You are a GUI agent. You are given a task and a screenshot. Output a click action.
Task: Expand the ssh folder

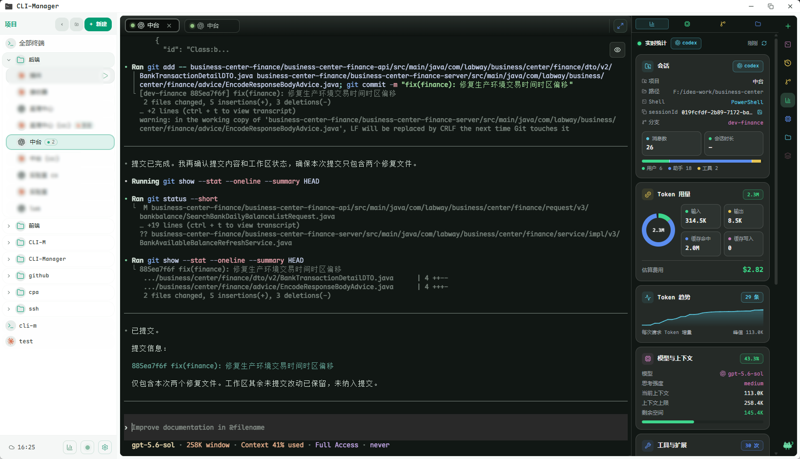tap(9, 309)
